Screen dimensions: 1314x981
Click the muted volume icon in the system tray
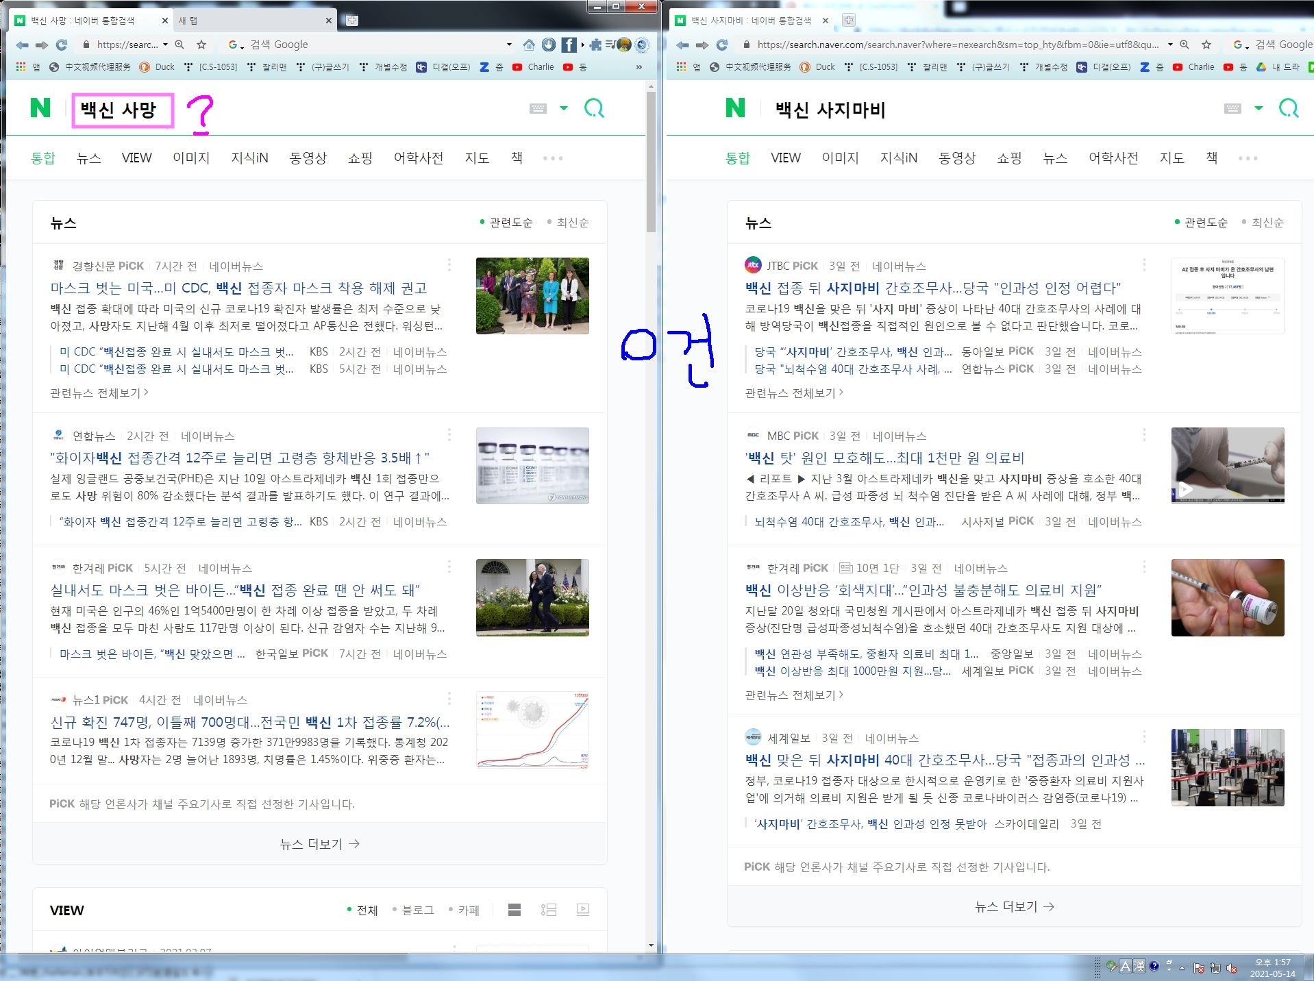point(1232,968)
